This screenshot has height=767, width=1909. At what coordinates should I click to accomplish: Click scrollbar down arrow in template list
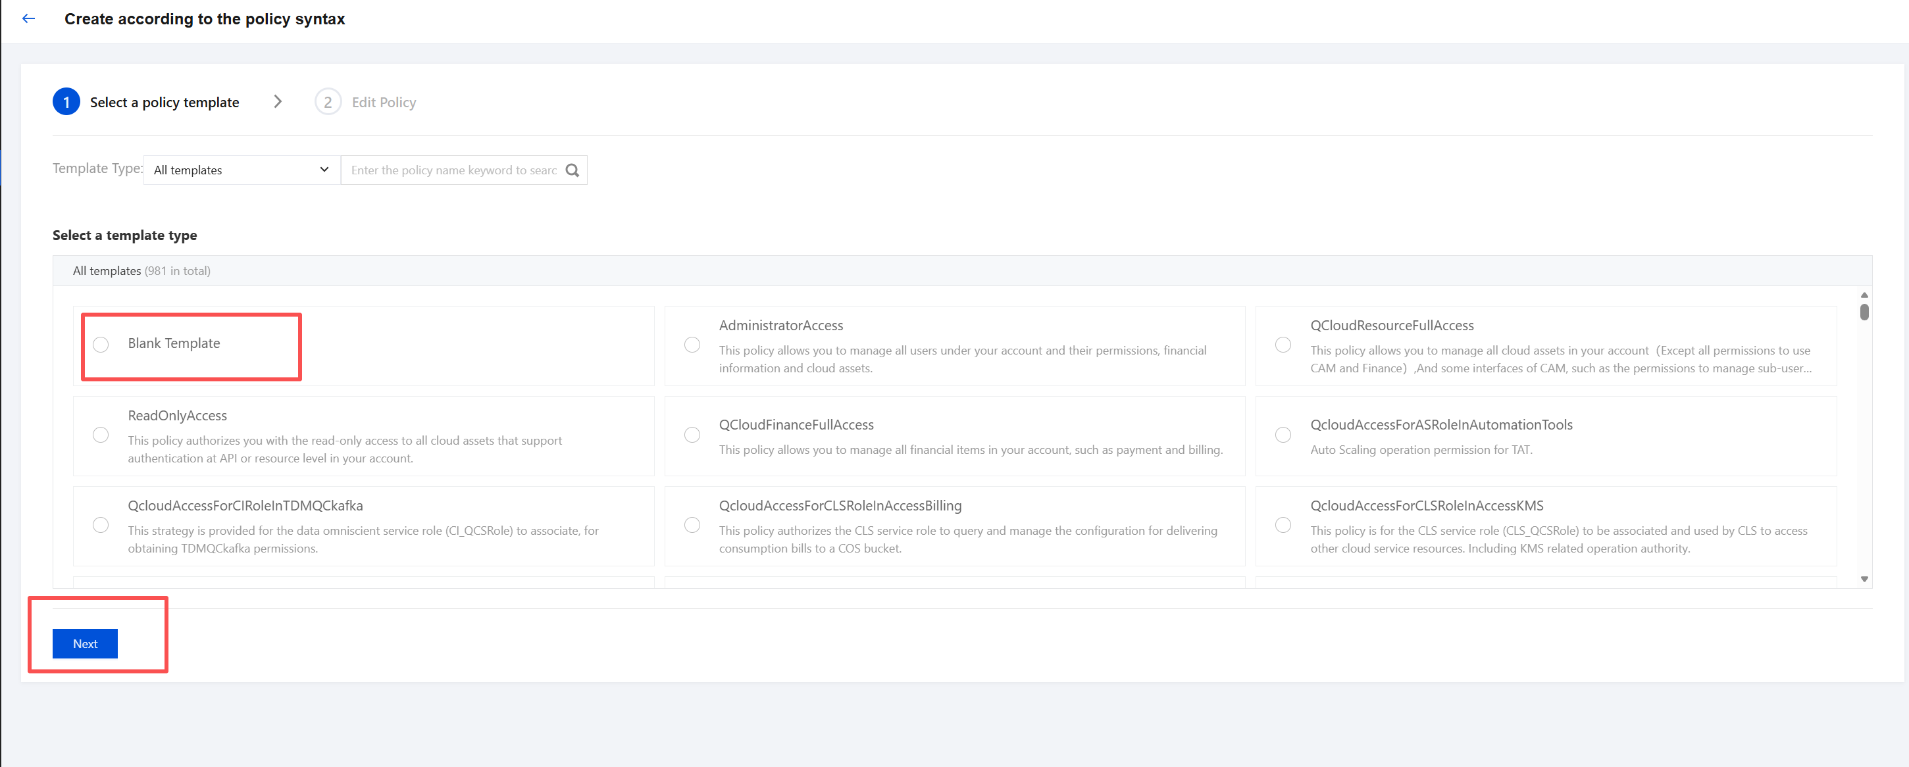click(x=1864, y=580)
